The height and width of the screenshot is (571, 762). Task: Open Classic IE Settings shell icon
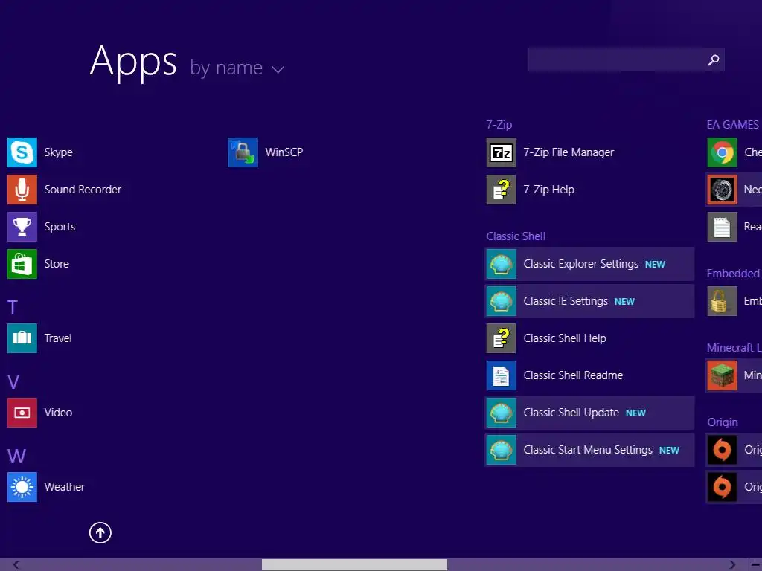coord(501,301)
